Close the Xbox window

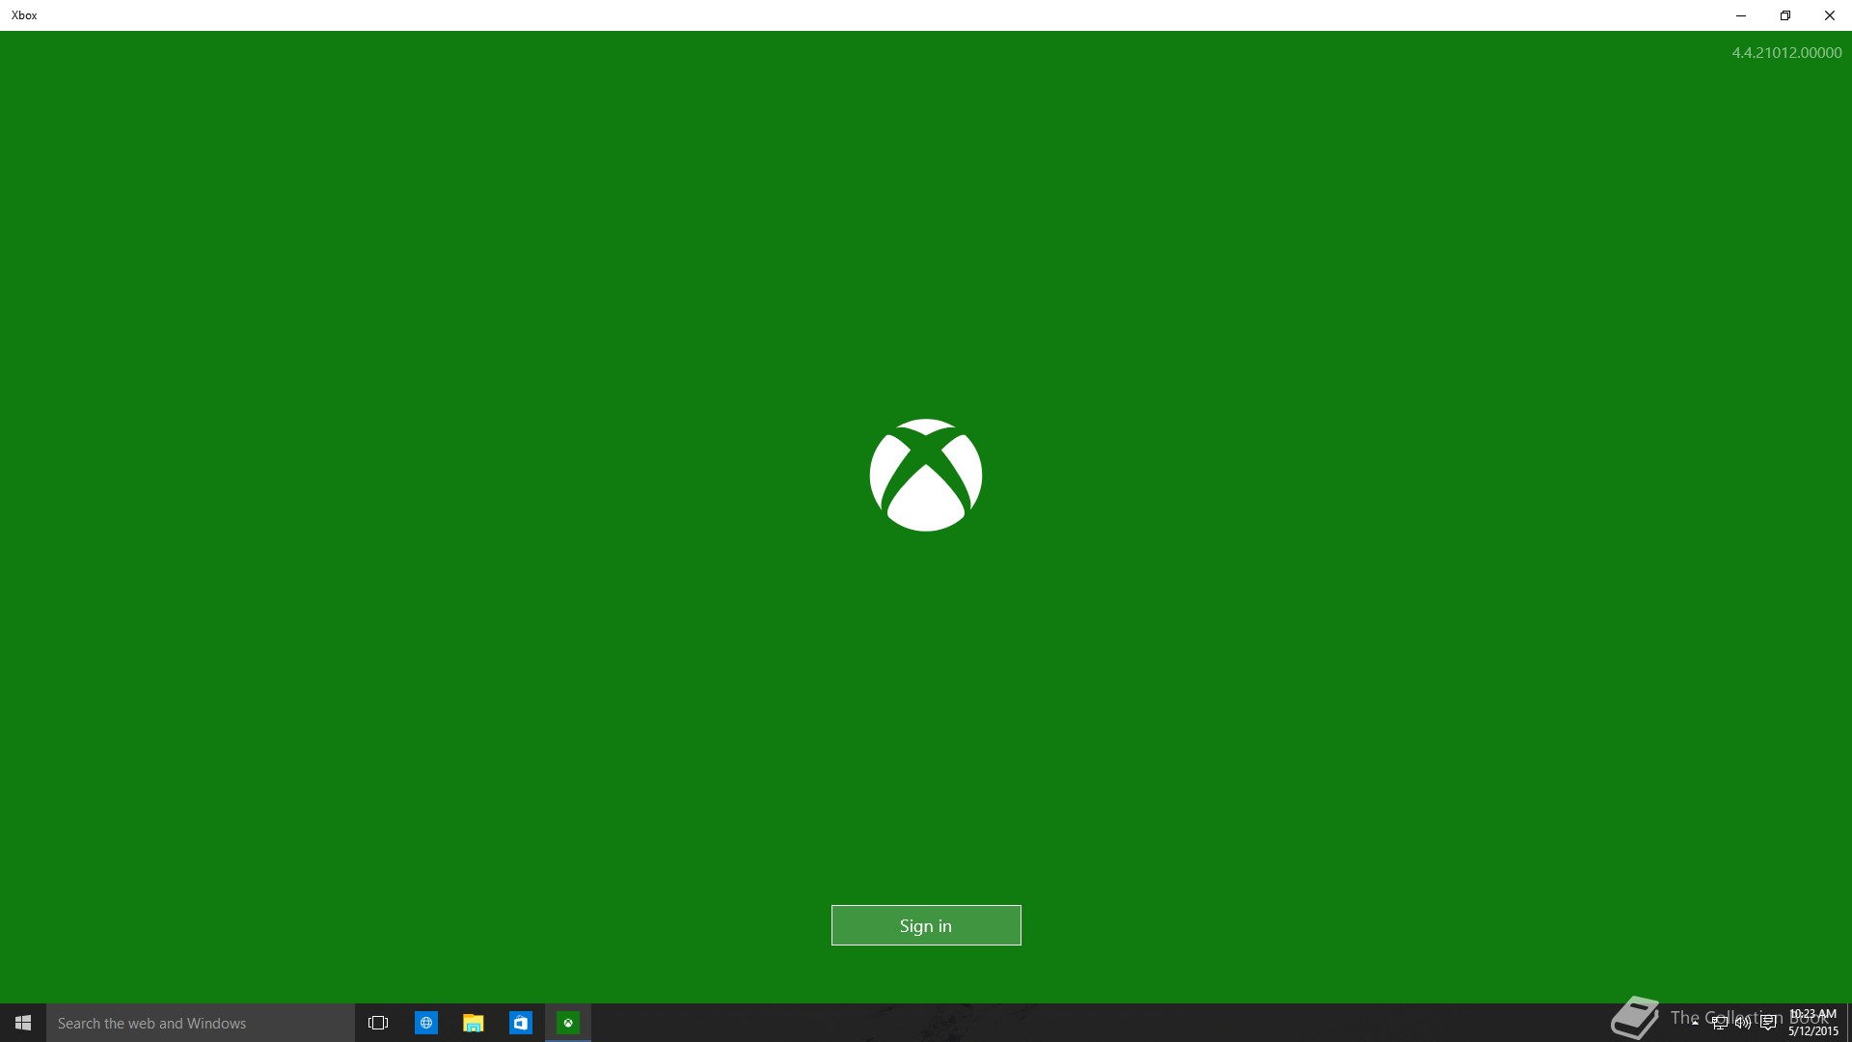click(1830, 15)
